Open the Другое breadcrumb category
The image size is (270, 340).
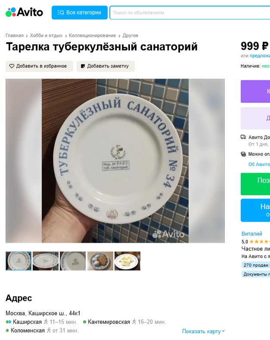point(130,35)
